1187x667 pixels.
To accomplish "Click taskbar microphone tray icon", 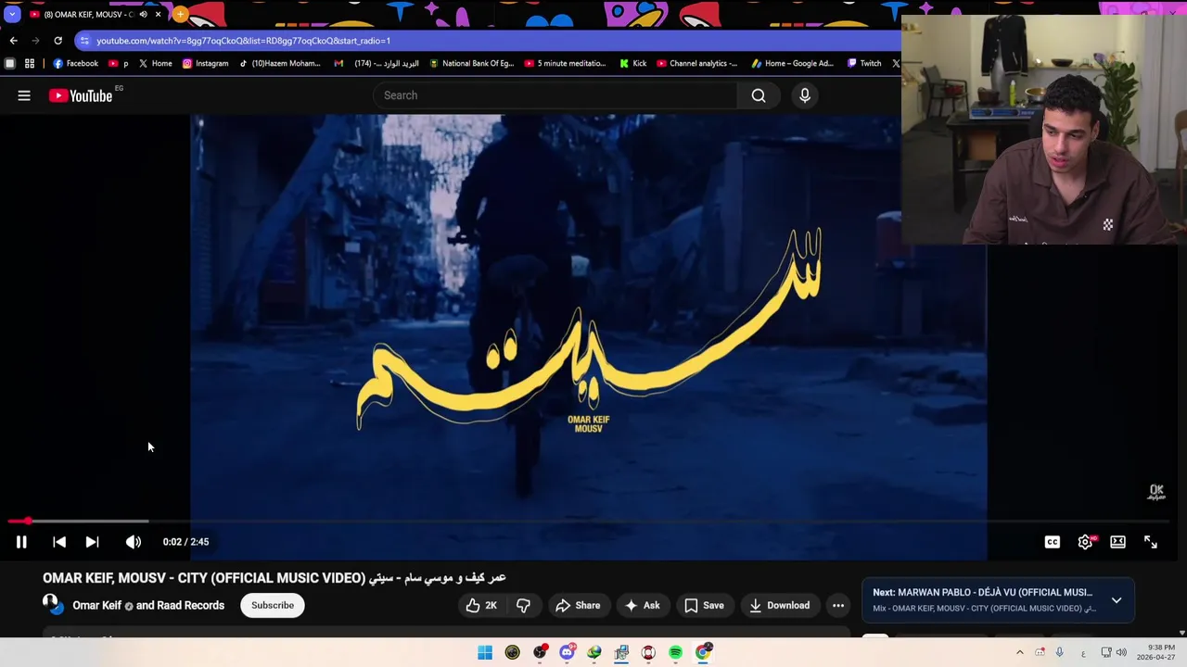I will 1059,652.
